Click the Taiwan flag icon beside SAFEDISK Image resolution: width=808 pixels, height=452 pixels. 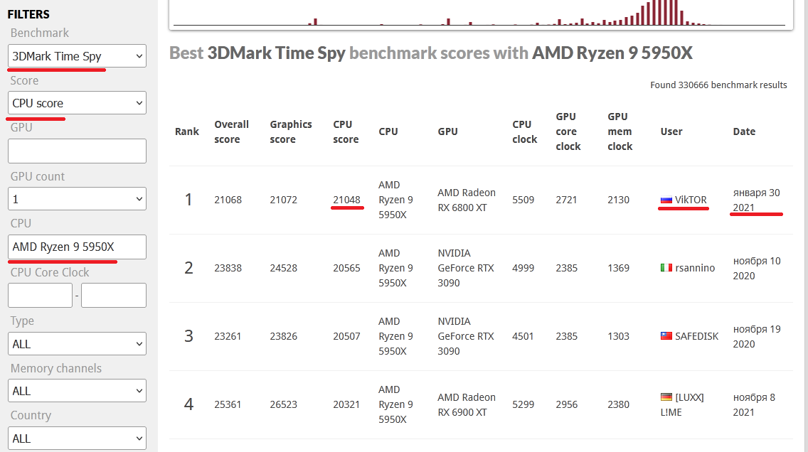(666, 336)
